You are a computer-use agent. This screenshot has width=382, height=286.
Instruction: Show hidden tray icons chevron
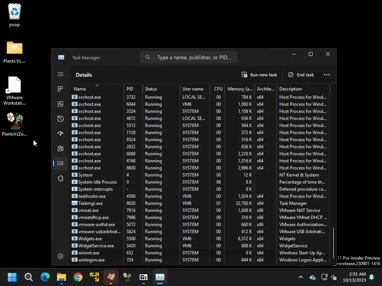point(301,277)
